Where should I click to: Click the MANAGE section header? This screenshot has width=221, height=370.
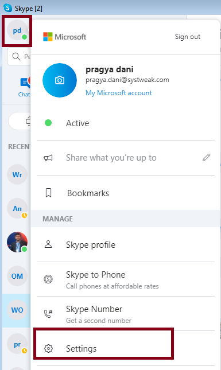pos(57,219)
